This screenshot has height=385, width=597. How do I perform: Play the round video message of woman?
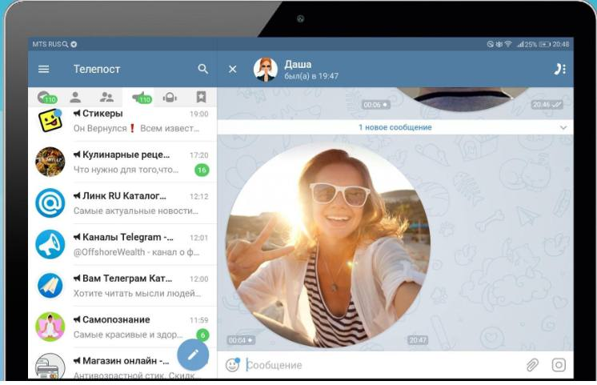click(x=328, y=245)
